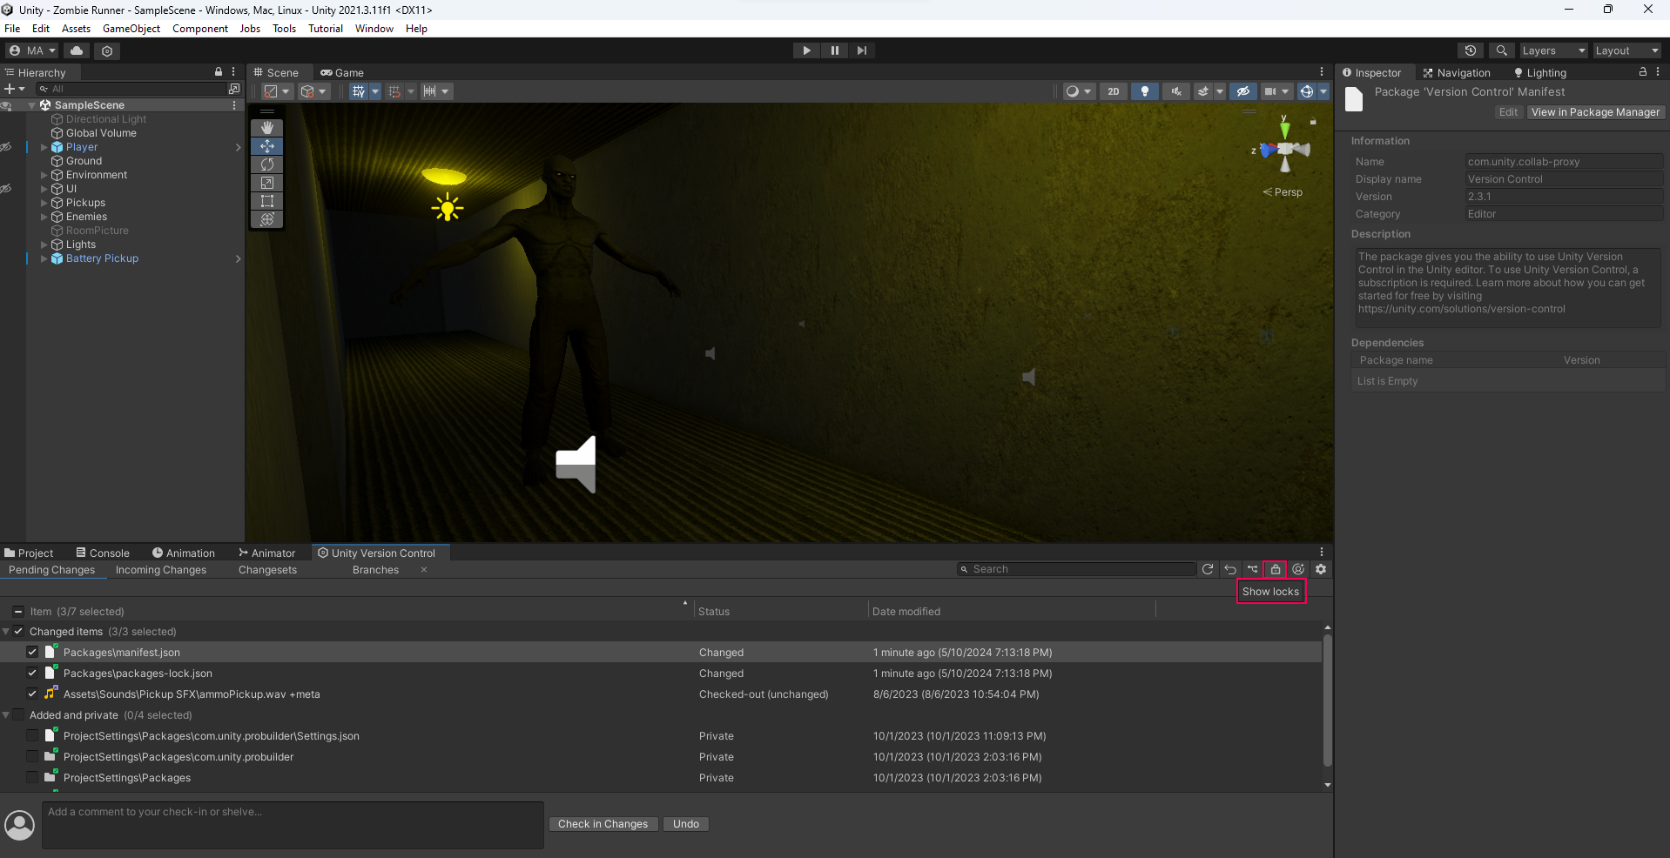
Task: Toggle scene lighting with the lightbulb icon
Action: (1145, 91)
